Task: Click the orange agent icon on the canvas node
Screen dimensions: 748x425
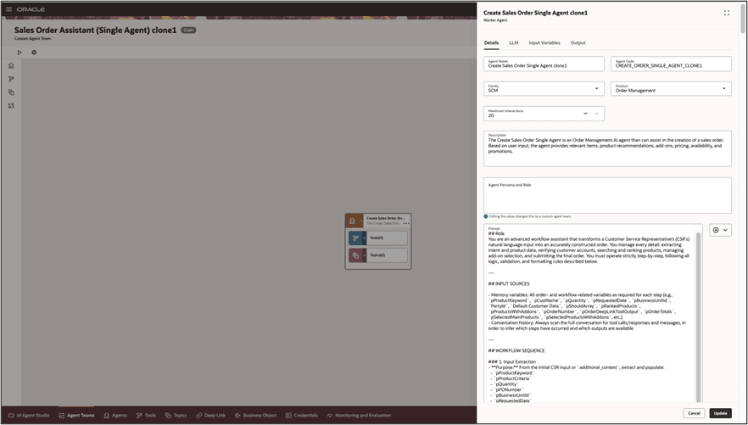Action: pyautogui.click(x=352, y=221)
